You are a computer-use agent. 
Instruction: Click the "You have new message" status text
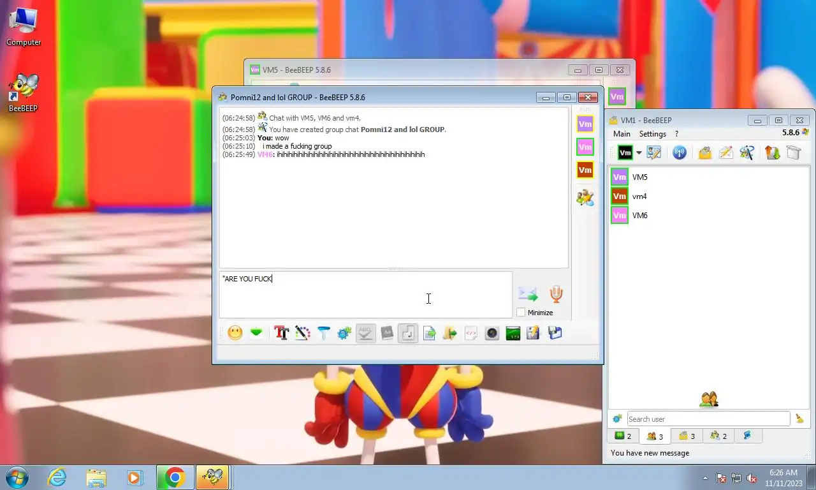click(x=650, y=453)
